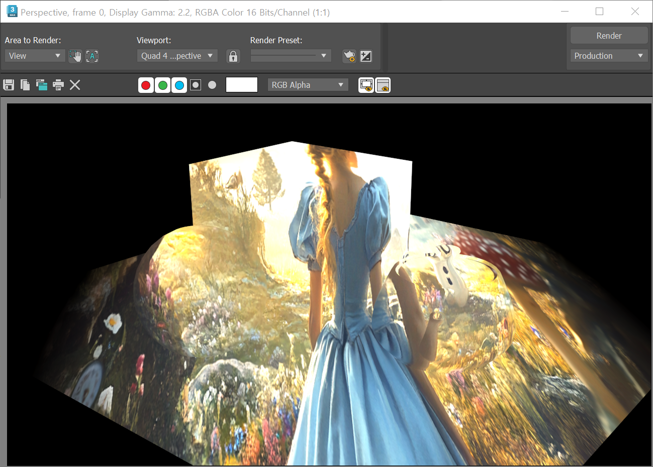The image size is (653, 467).
Task: Open Environment and Effects exposure icon
Action: point(366,56)
